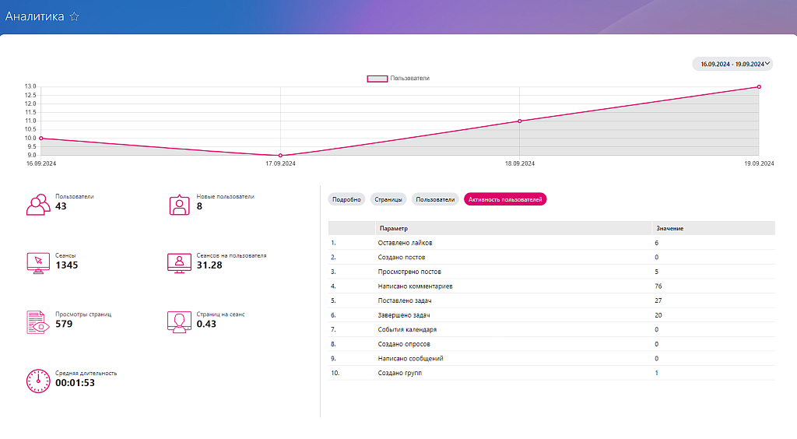Click the chart data point for 17.09.2024
Viewport: 797px width, 439px height.
pos(280,156)
